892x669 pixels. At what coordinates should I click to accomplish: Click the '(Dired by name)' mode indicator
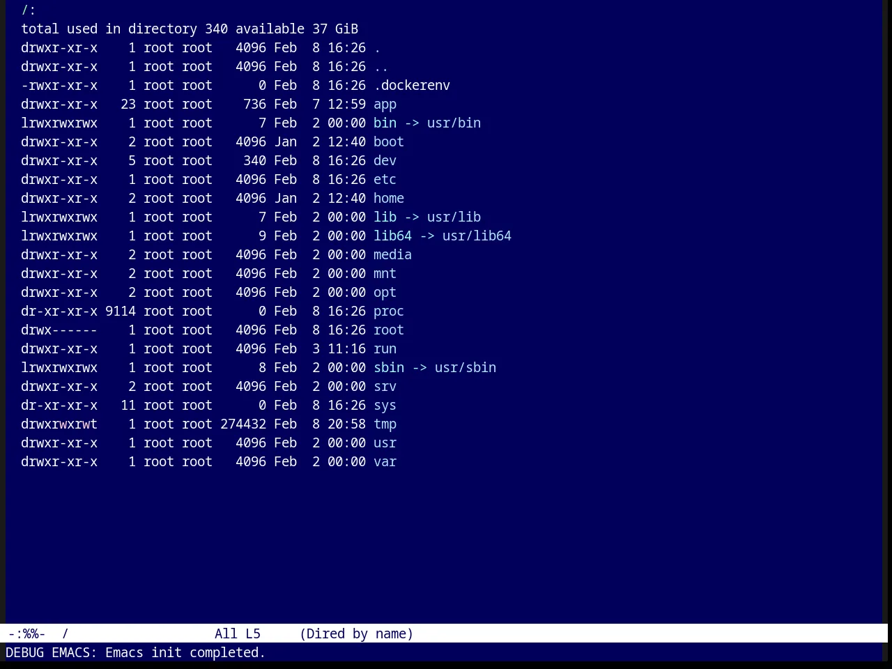[x=356, y=634]
